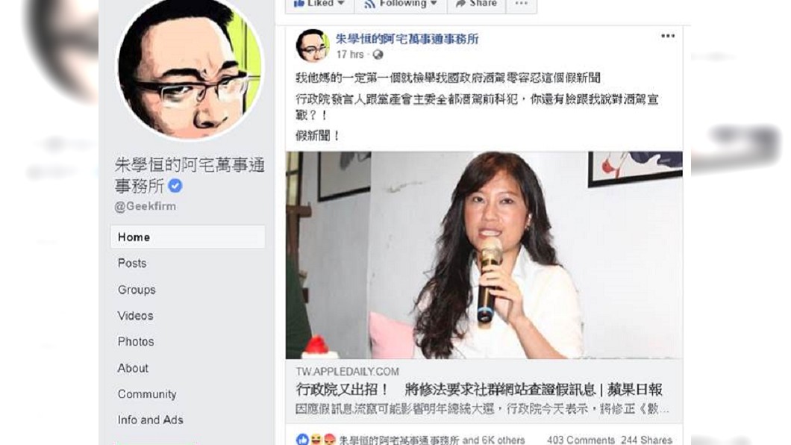Viewport: 791px width, 445px height.
Task: Open the post options three-dot menu
Action: pos(667,36)
